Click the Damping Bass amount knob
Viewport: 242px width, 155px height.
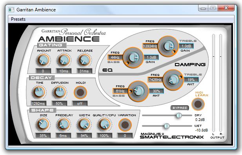[138, 91]
